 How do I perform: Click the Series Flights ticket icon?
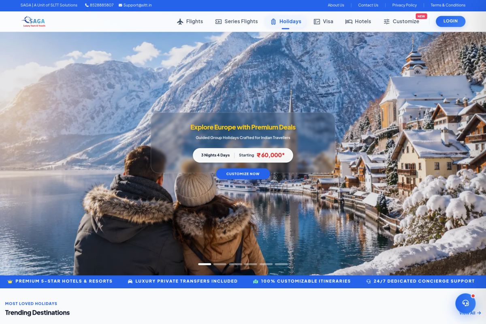(x=218, y=21)
